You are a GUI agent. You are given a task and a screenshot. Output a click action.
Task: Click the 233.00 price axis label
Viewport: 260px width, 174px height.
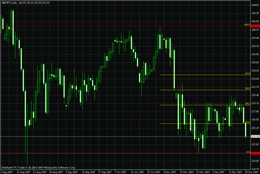[255, 79]
